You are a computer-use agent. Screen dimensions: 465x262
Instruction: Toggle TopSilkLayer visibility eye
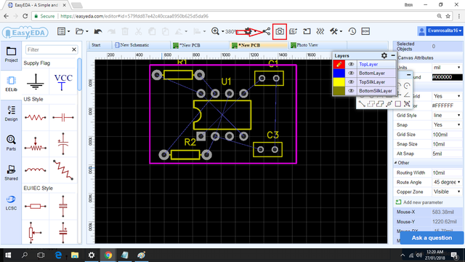(x=351, y=82)
